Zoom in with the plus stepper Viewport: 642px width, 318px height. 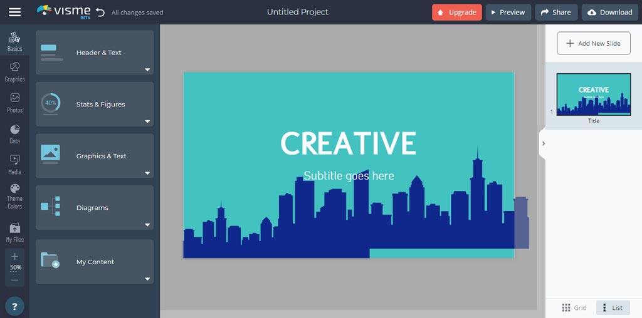tap(14, 256)
